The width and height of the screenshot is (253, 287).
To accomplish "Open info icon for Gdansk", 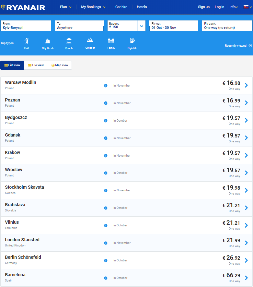I will click(x=106, y=138).
